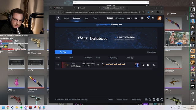
Task: Click the csfloat.com URL address bar
Action: coord(101,12)
